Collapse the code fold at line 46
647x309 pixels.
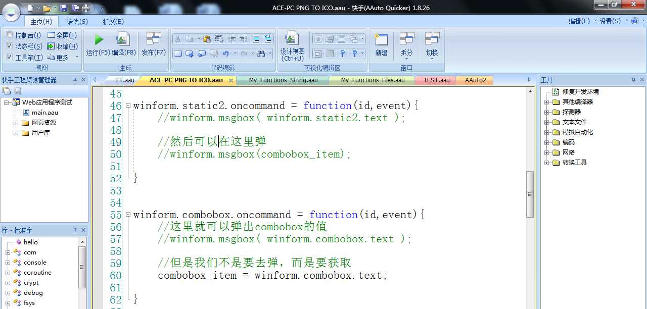128,106
